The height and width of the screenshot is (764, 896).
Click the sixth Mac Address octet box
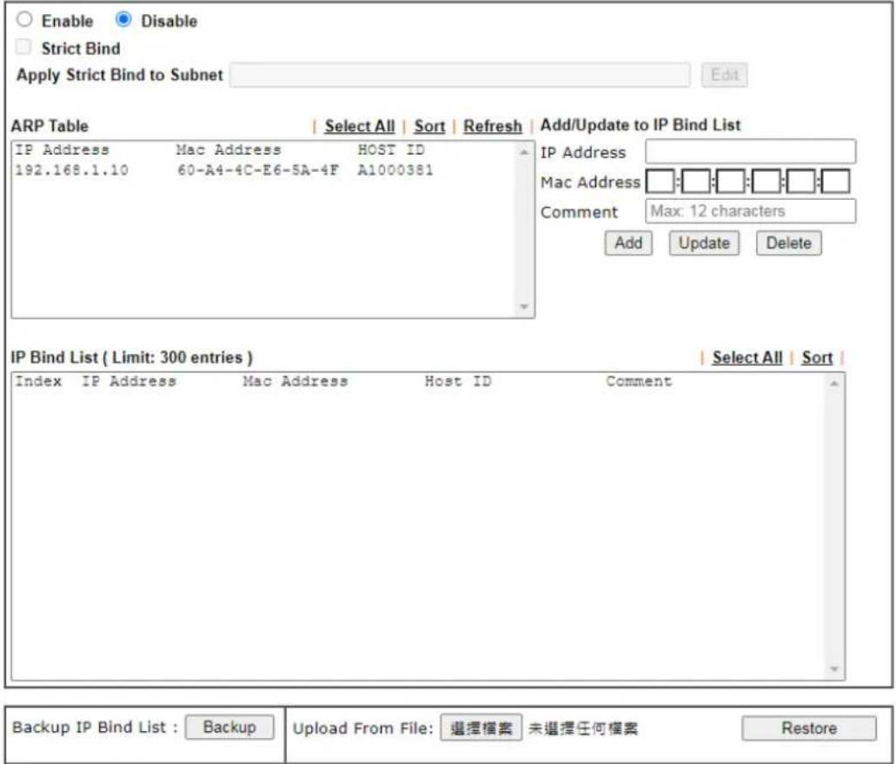click(835, 182)
